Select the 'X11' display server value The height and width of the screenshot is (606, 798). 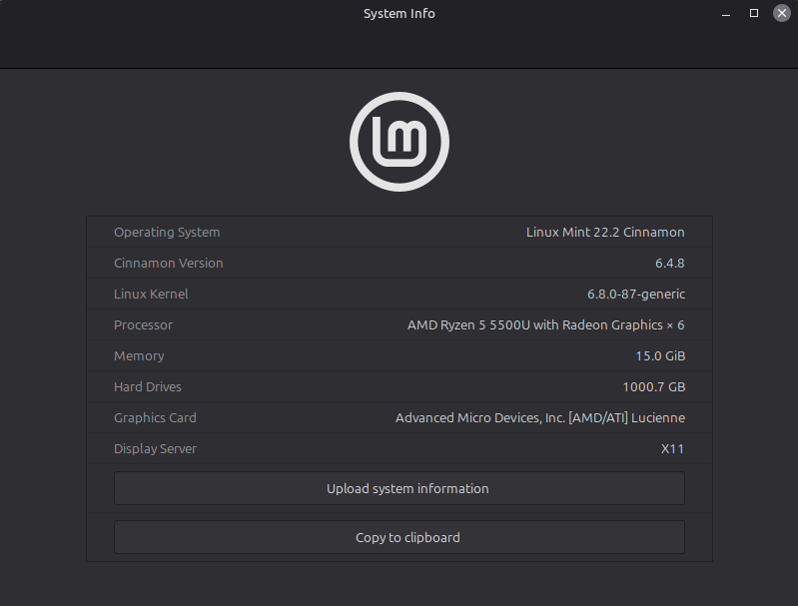(x=672, y=449)
